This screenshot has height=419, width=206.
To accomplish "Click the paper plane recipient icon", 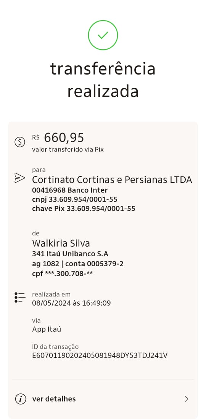I will 20,178.
